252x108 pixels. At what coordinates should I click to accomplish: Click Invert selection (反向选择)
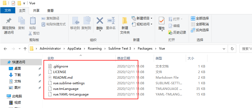tap(200, 30)
